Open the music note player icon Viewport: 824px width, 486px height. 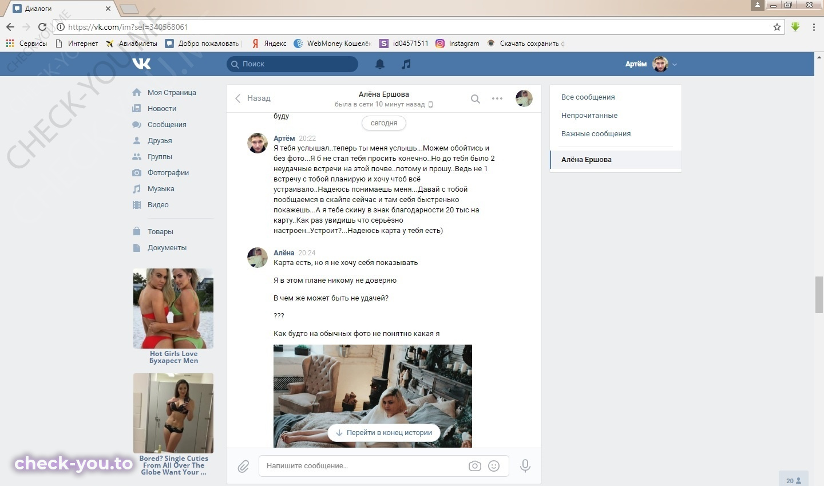(x=406, y=64)
